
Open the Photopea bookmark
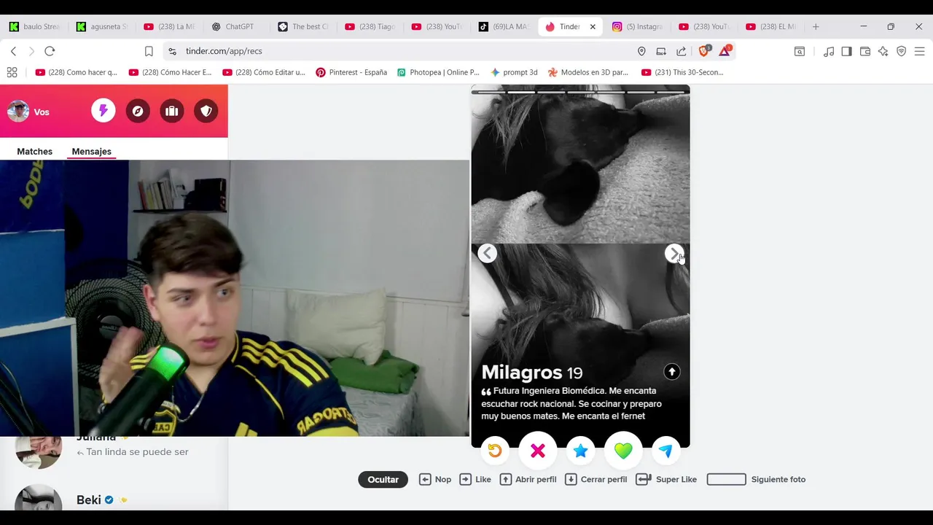(438, 72)
